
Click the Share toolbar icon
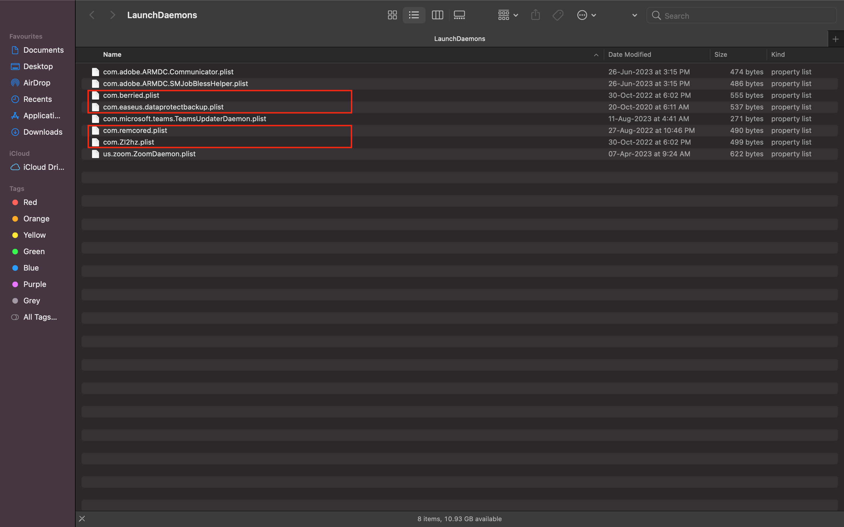(x=535, y=15)
